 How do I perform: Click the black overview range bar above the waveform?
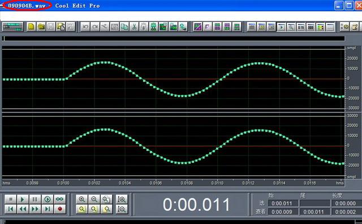pyautogui.click(x=174, y=38)
